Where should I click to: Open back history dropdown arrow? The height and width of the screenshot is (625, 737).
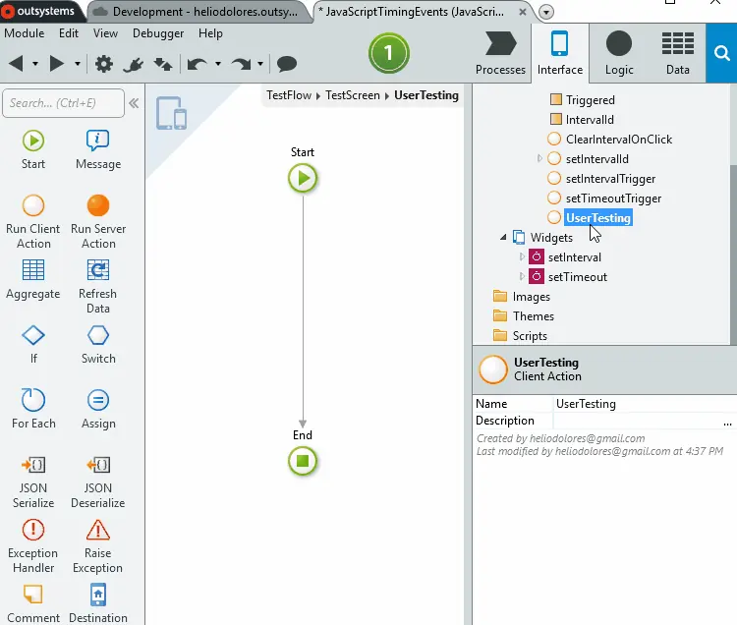coord(35,64)
